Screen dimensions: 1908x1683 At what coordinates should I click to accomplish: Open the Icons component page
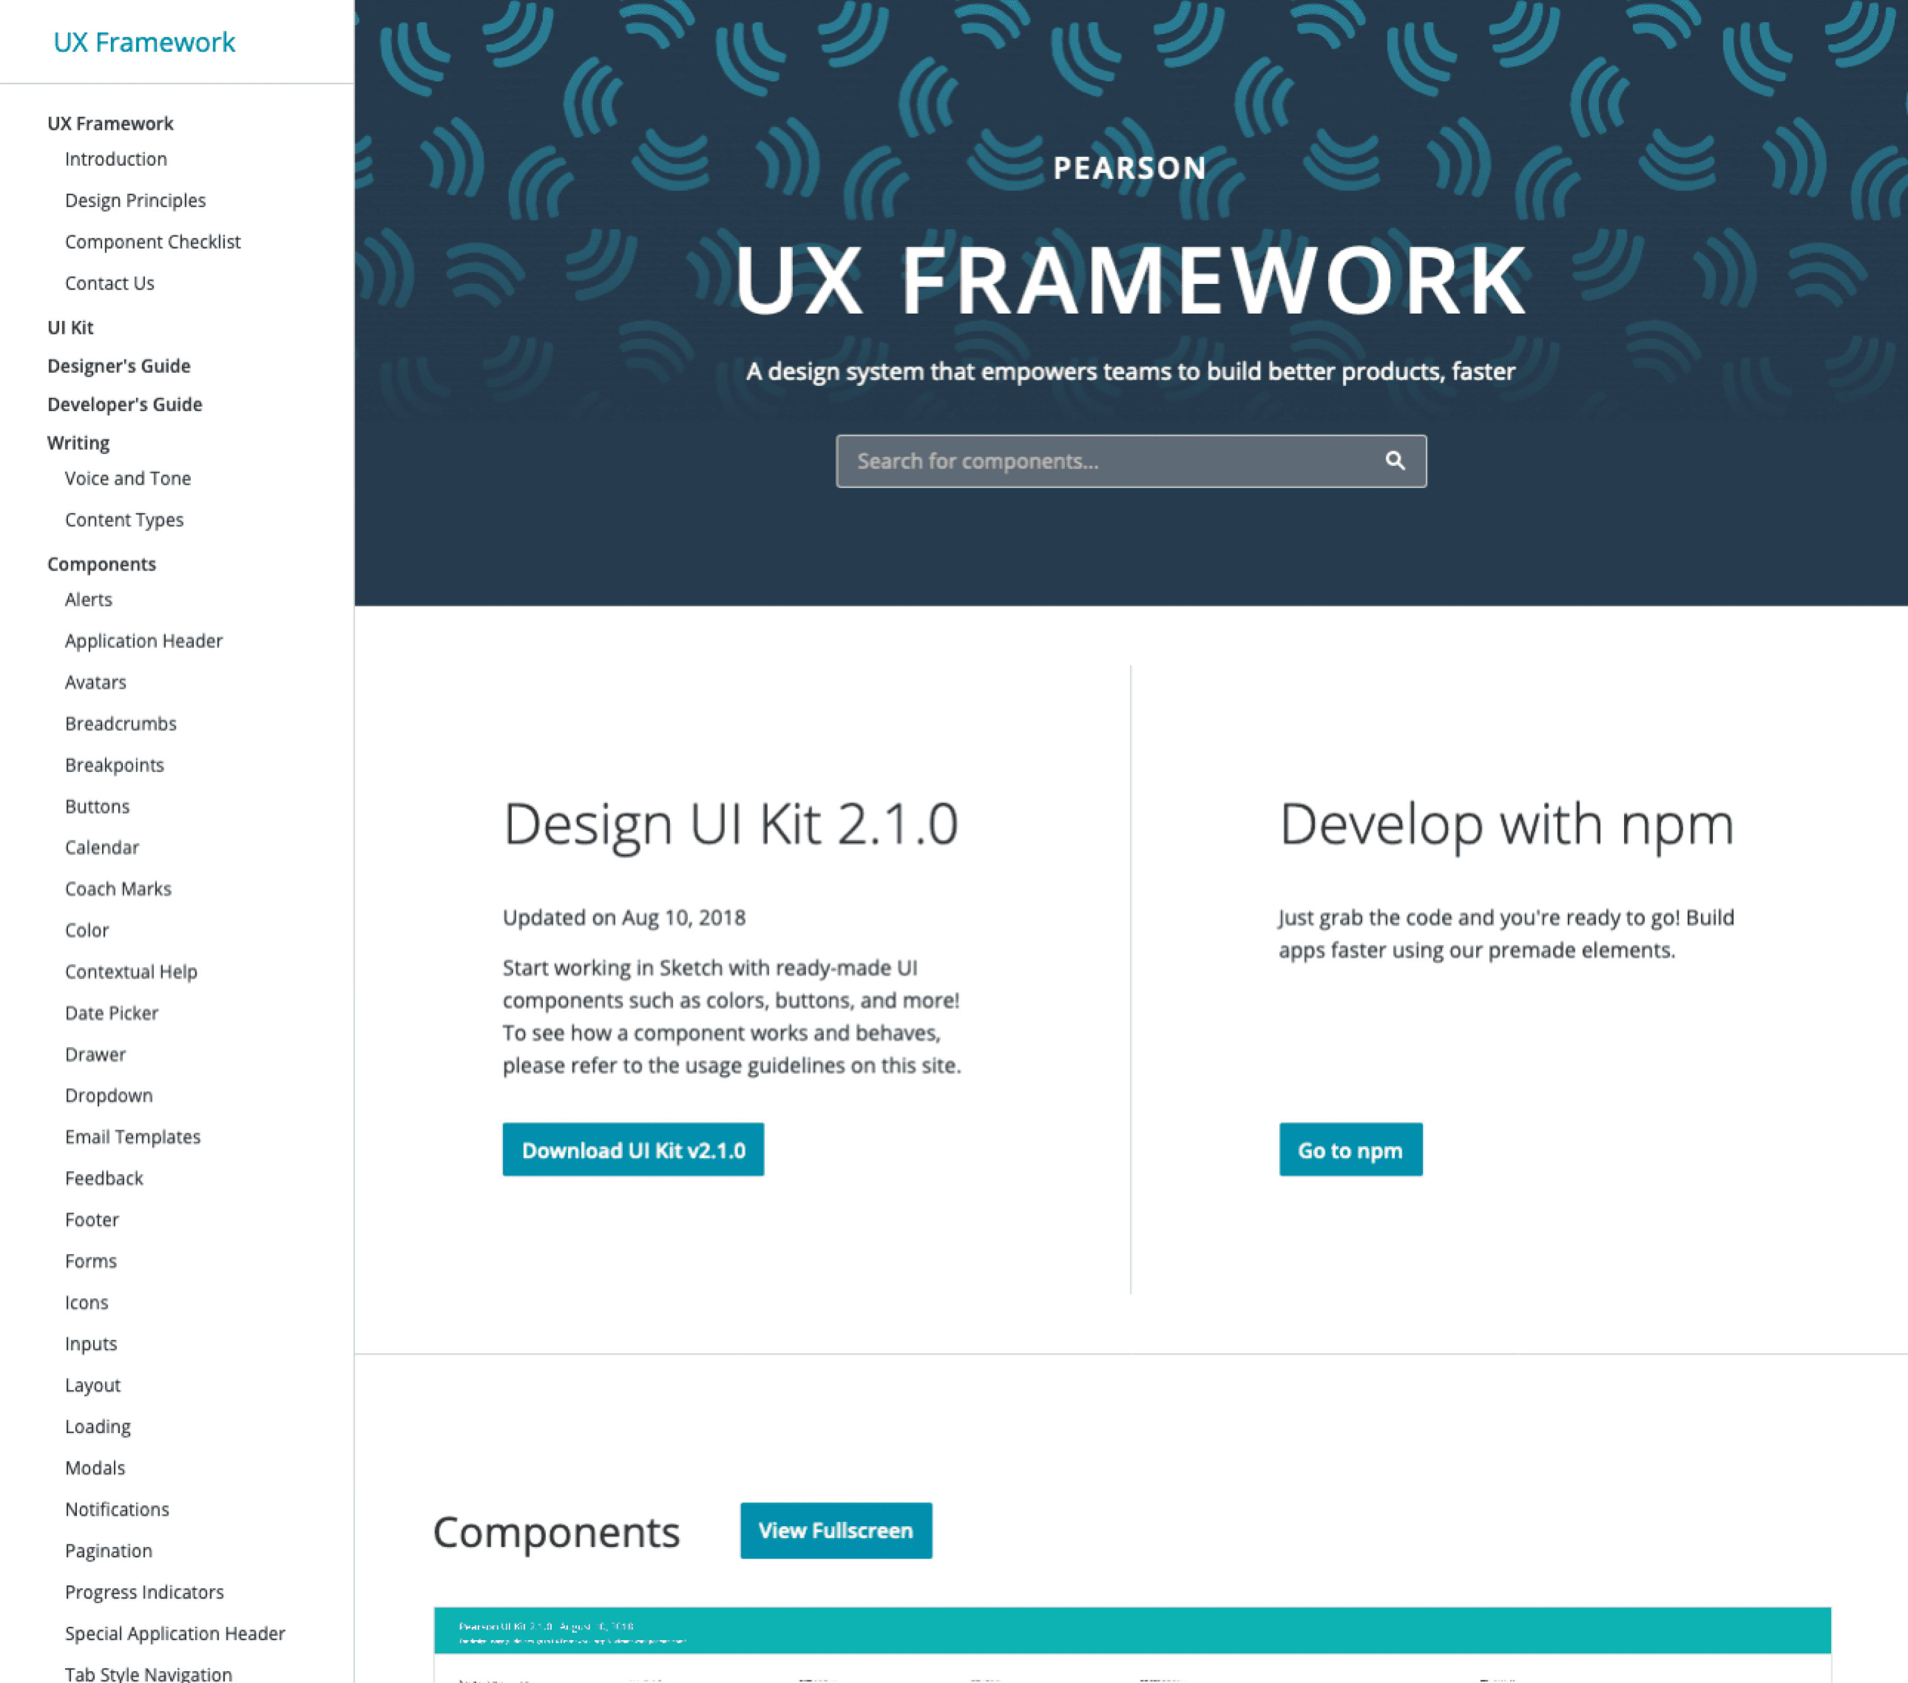(x=87, y=1302)
